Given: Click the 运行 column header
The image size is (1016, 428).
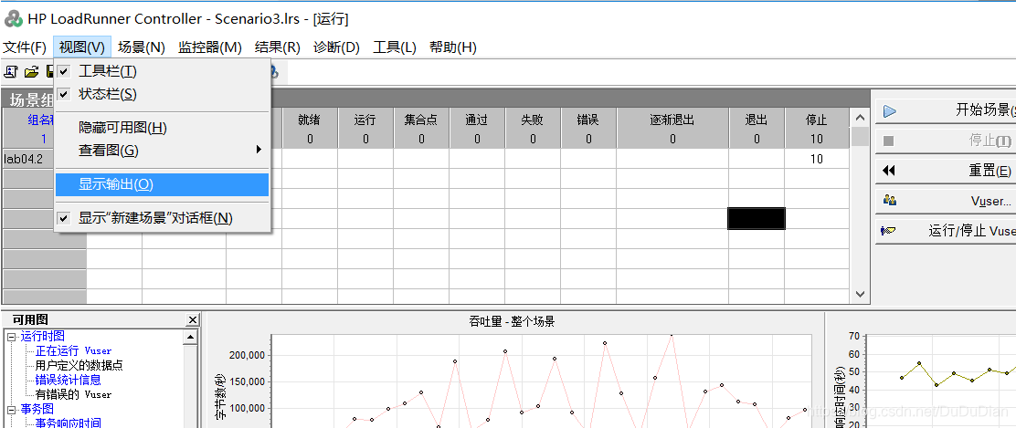Looking at the screenshot, I should point(365,120).
